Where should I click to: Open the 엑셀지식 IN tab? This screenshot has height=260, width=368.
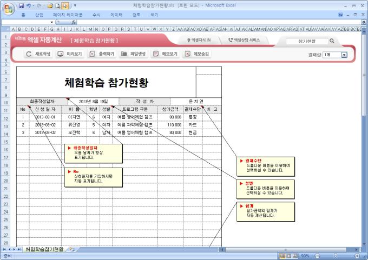(199, 41)
